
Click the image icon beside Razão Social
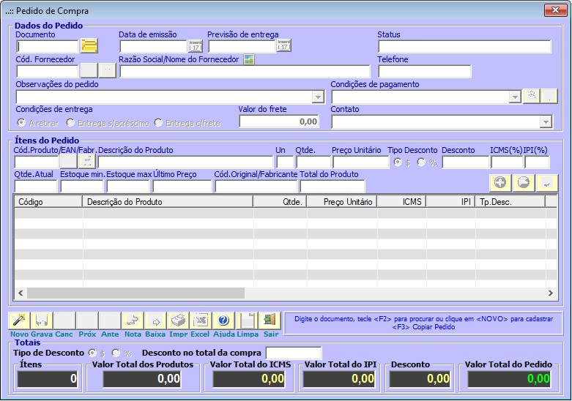coord(249,59)
